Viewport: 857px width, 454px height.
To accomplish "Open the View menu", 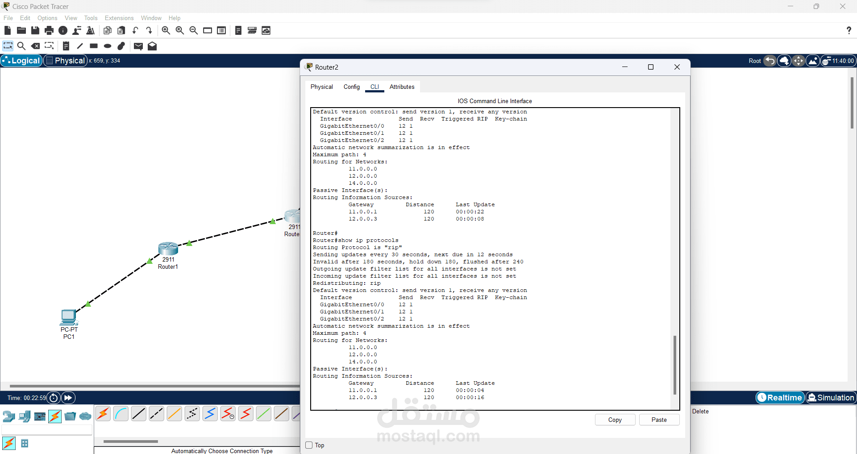I will [71, 18].
